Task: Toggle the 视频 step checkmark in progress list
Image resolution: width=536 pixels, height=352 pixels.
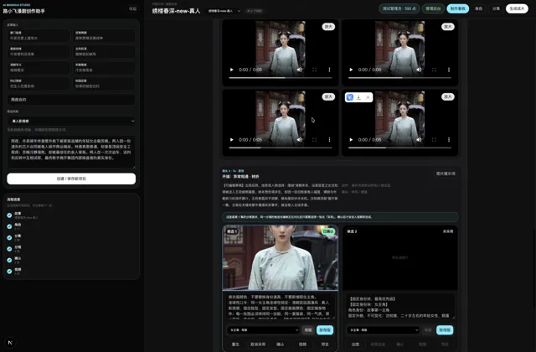Action: [9, 272]
